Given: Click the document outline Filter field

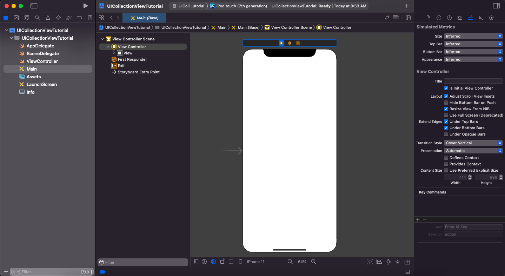Looking at the screenshot, I should pos(143,262).
